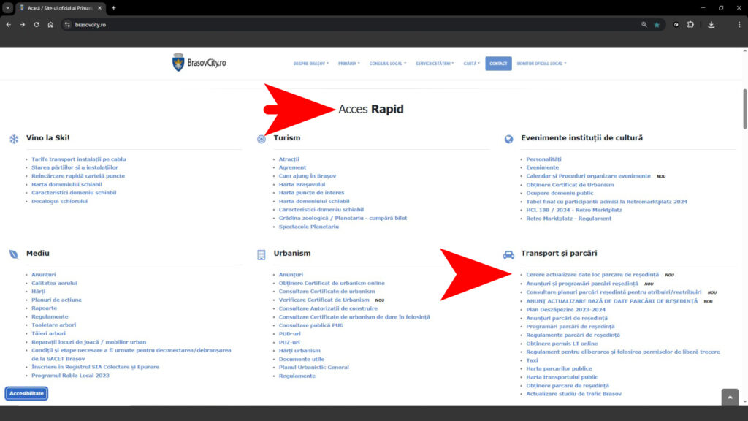The height and width of the screenshot is (421, 748).
Task: Click the scroll-to-top arrow button
Action: click(730, 397)
